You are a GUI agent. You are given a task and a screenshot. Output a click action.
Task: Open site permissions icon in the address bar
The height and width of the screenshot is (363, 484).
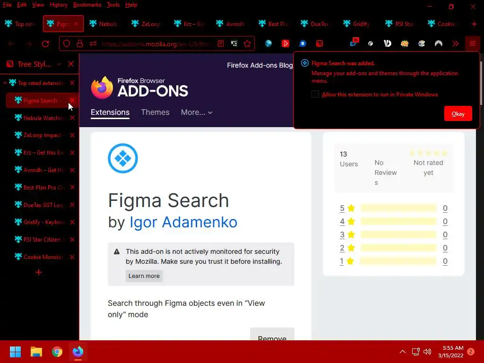[93, 43]
